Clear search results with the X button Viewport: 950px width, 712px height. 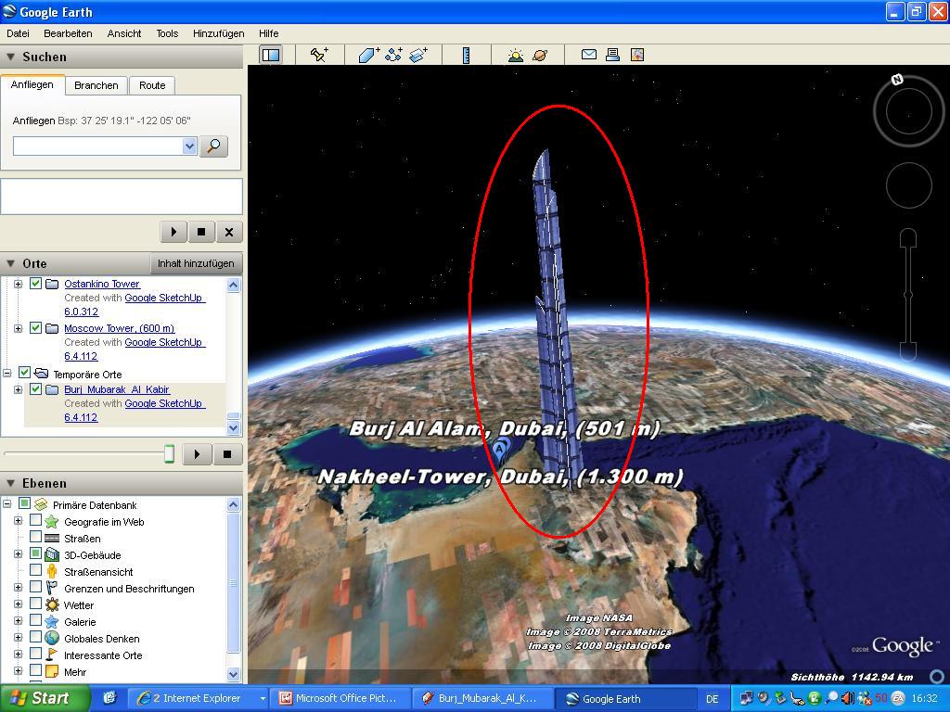[229, 231]
